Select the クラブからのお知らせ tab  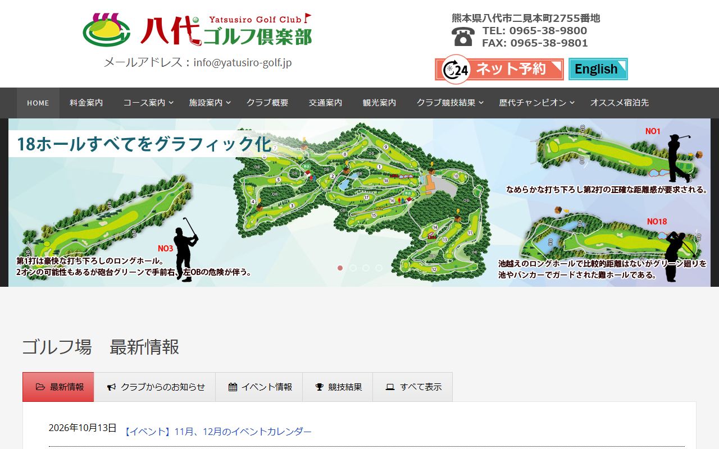[155, 387]
